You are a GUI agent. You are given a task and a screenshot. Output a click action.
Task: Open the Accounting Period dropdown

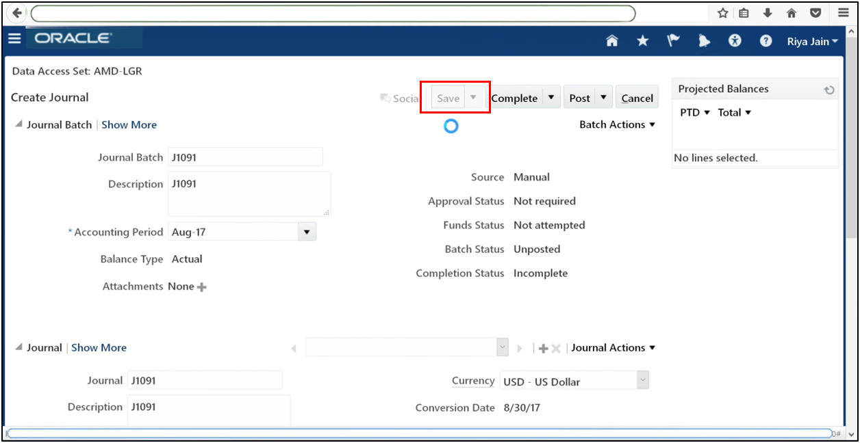(306, 231)
